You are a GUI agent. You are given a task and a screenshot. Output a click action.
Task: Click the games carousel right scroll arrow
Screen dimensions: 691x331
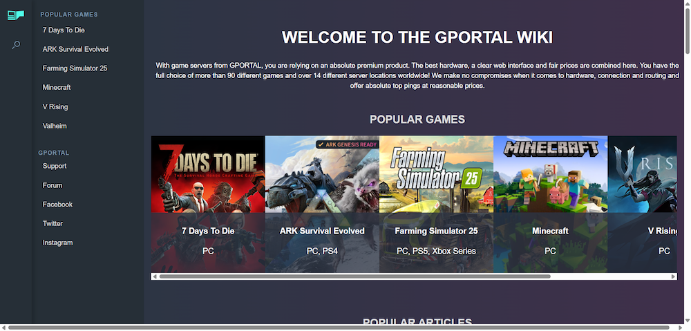tap(673, 276)
